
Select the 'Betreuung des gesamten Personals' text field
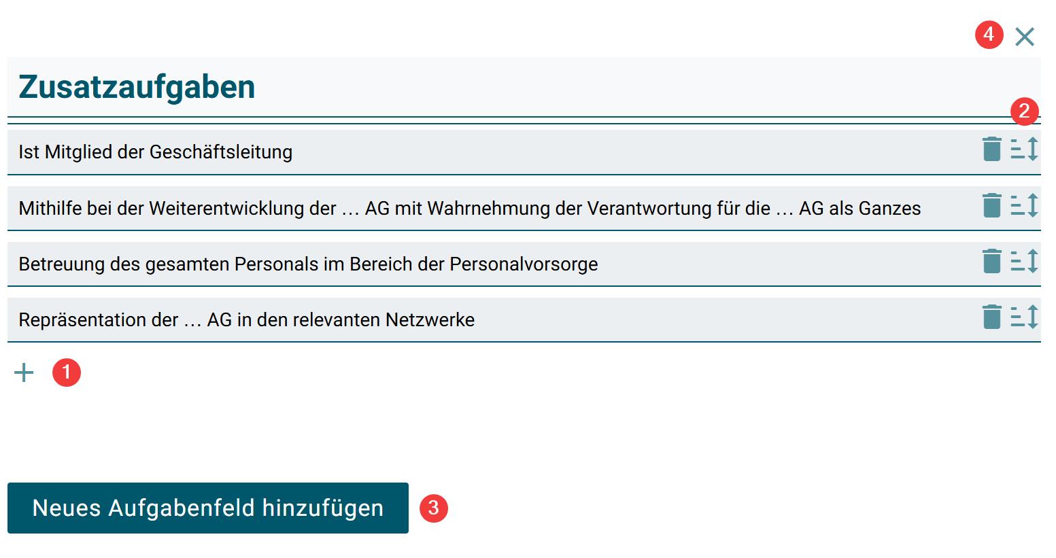click(308, 264)
